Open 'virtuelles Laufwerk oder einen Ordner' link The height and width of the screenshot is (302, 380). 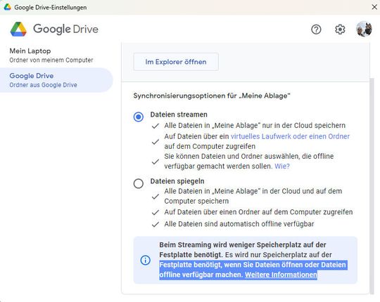tap(290, 136)
